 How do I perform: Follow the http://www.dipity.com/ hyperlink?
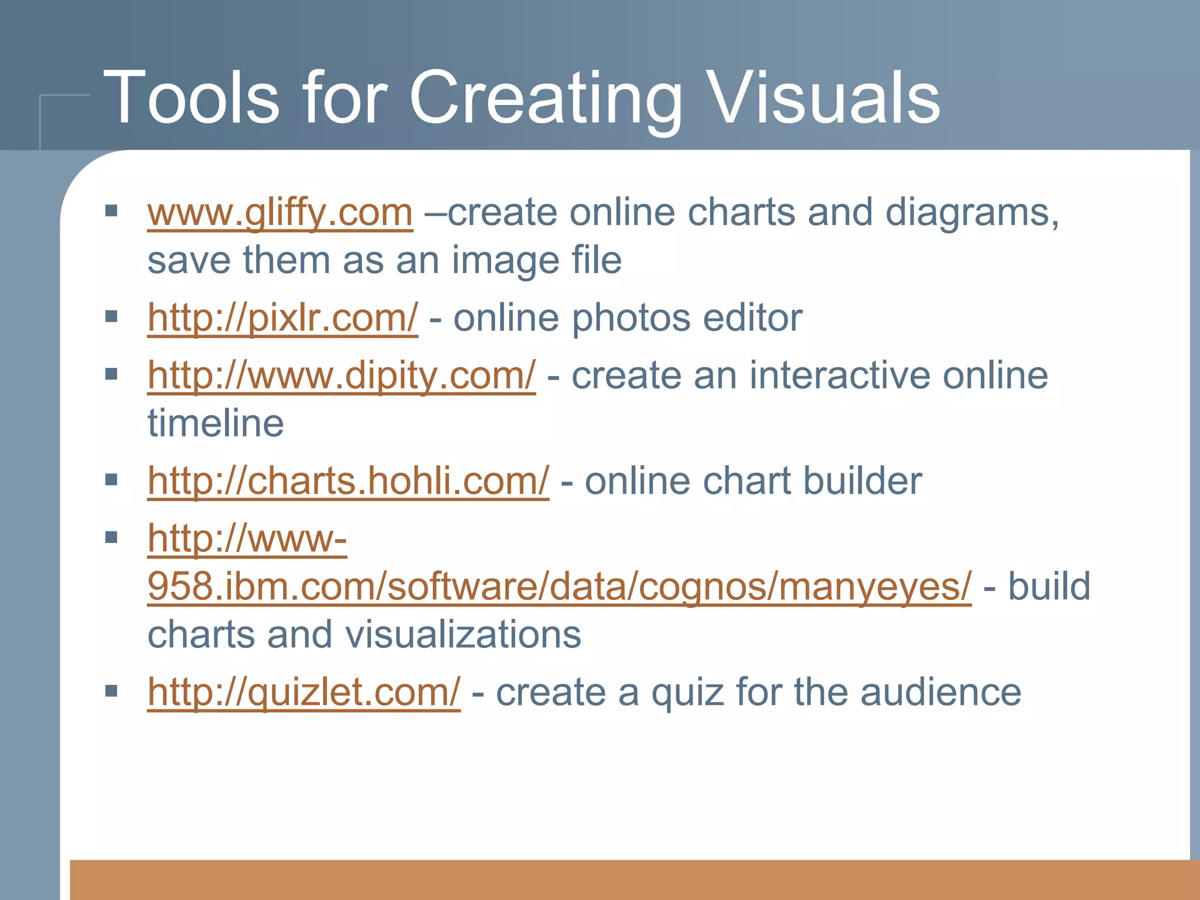tap(342, 376)
